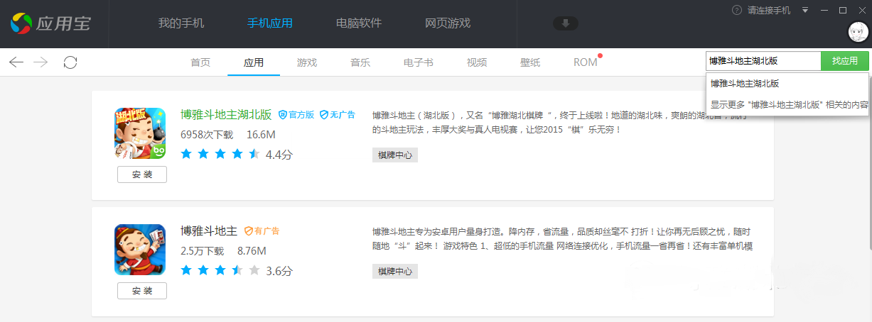
Task: Click the 请连接手机 text
Action: pos(769,10)
